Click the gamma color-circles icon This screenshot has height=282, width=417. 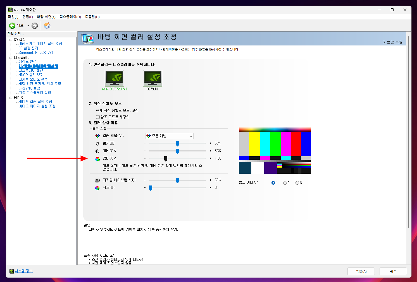(97, 159)
